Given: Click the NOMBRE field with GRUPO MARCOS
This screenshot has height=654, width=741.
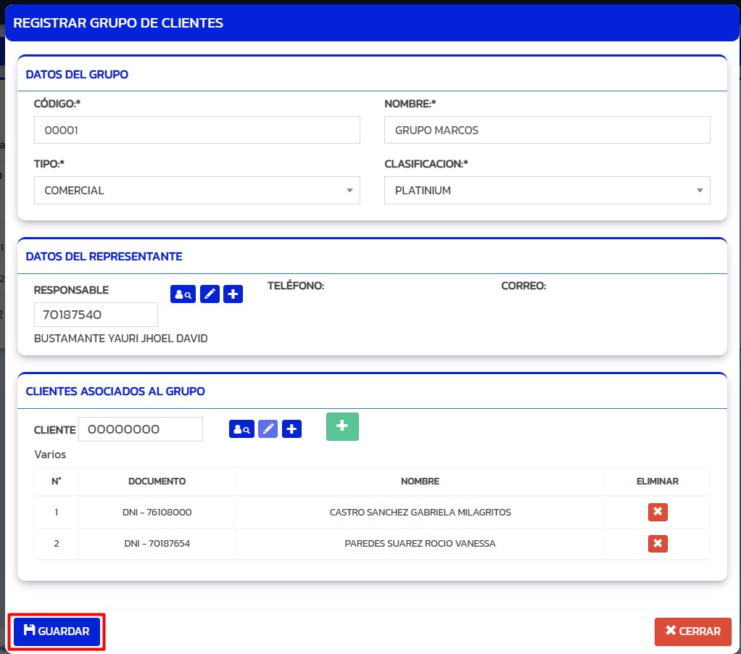Looking at the screenshot, I should click(547, 131).
